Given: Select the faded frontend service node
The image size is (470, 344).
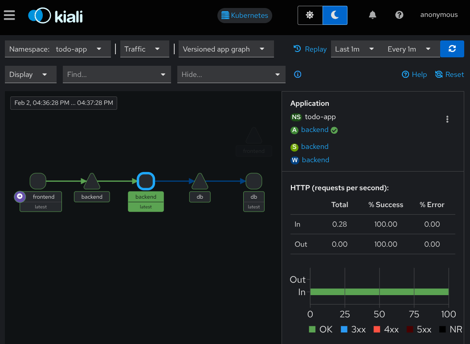Looking at the screenshot, I should pos(254,136).
